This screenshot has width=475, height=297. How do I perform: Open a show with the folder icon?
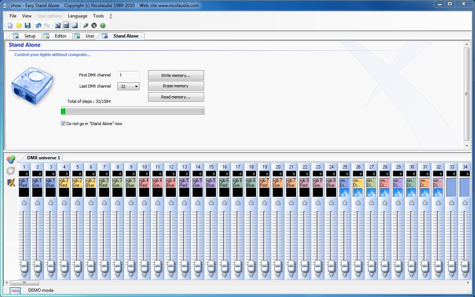pos(19,26)
